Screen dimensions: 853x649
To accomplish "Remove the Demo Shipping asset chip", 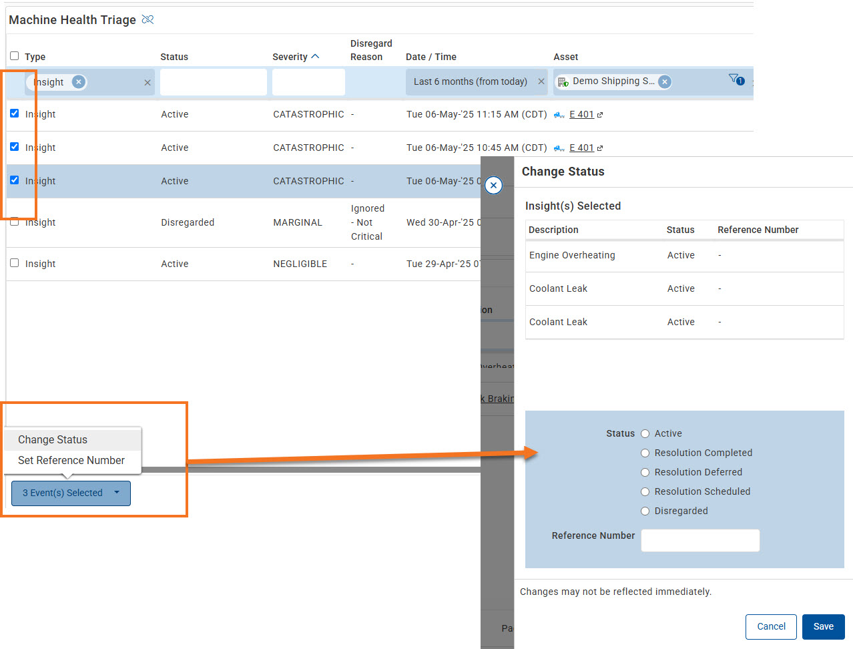I will click(665, 81).
